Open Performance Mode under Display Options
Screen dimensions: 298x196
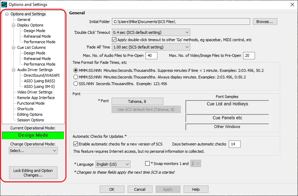click(x=40, y=42)
